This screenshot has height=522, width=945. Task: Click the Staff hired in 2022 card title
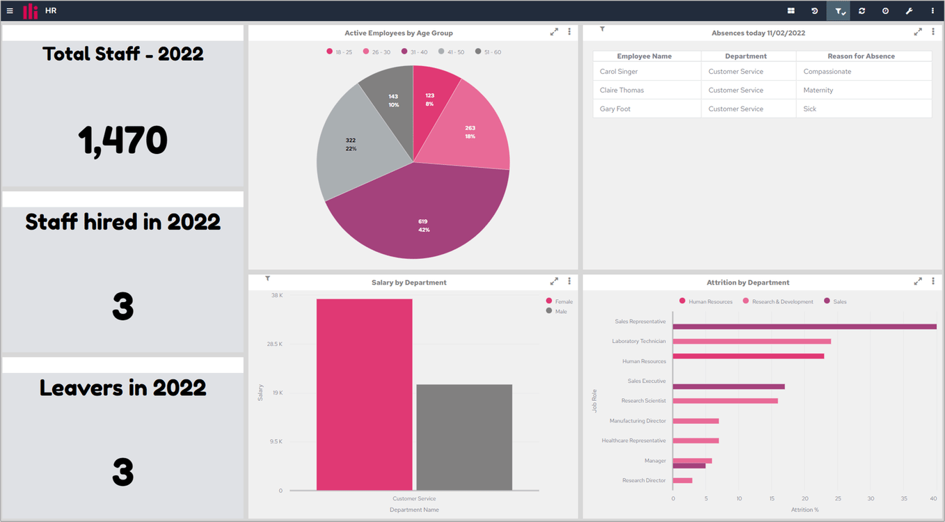point(123,222)
